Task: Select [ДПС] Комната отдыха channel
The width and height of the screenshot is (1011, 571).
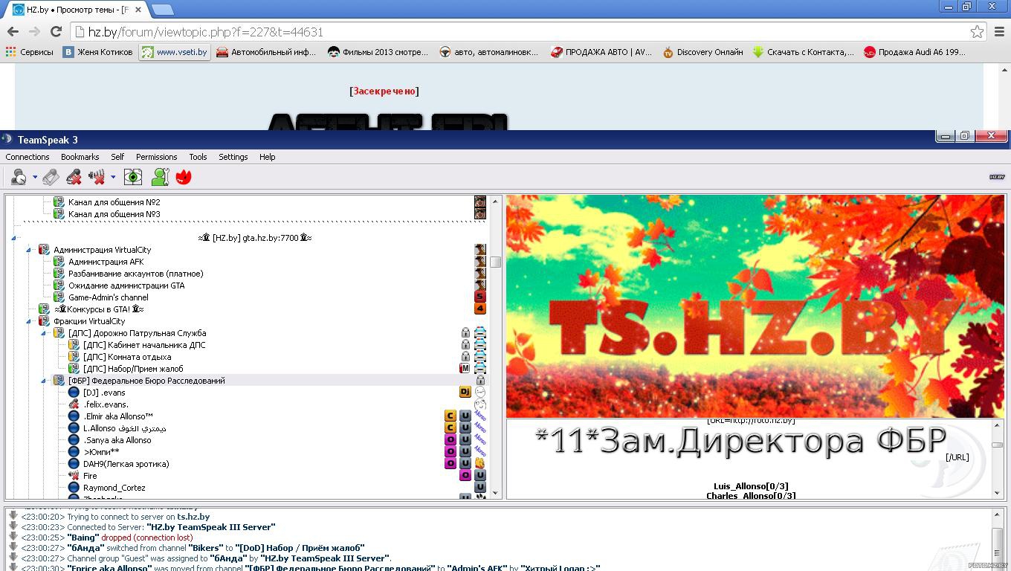Action: coord(127,357)
